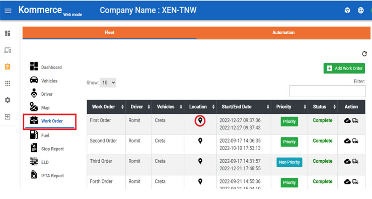Switch to the Automation tab
This screenshot has width=372, height=199.
point(283,33)
